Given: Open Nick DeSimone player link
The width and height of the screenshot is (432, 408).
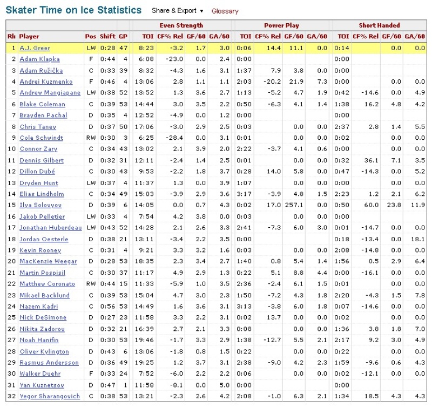Looking at the screenshot, I should click(43, 317).
